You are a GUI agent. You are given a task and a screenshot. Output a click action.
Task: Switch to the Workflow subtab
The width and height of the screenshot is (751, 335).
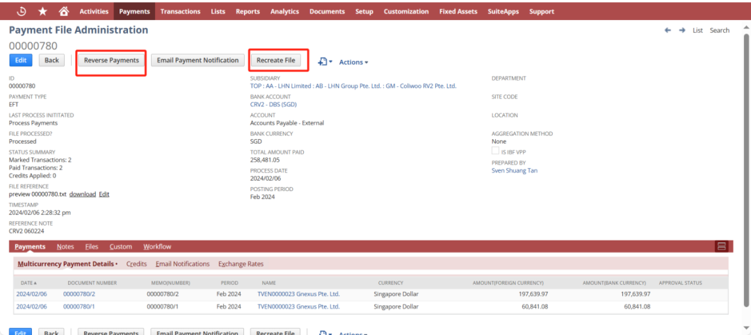point(157,247)
